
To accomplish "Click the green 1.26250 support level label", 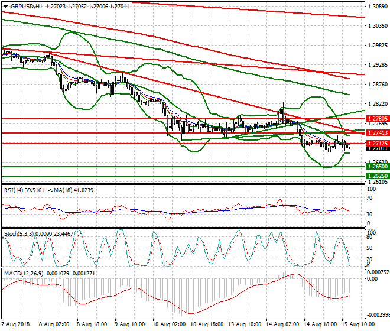I will coord(378,176).
